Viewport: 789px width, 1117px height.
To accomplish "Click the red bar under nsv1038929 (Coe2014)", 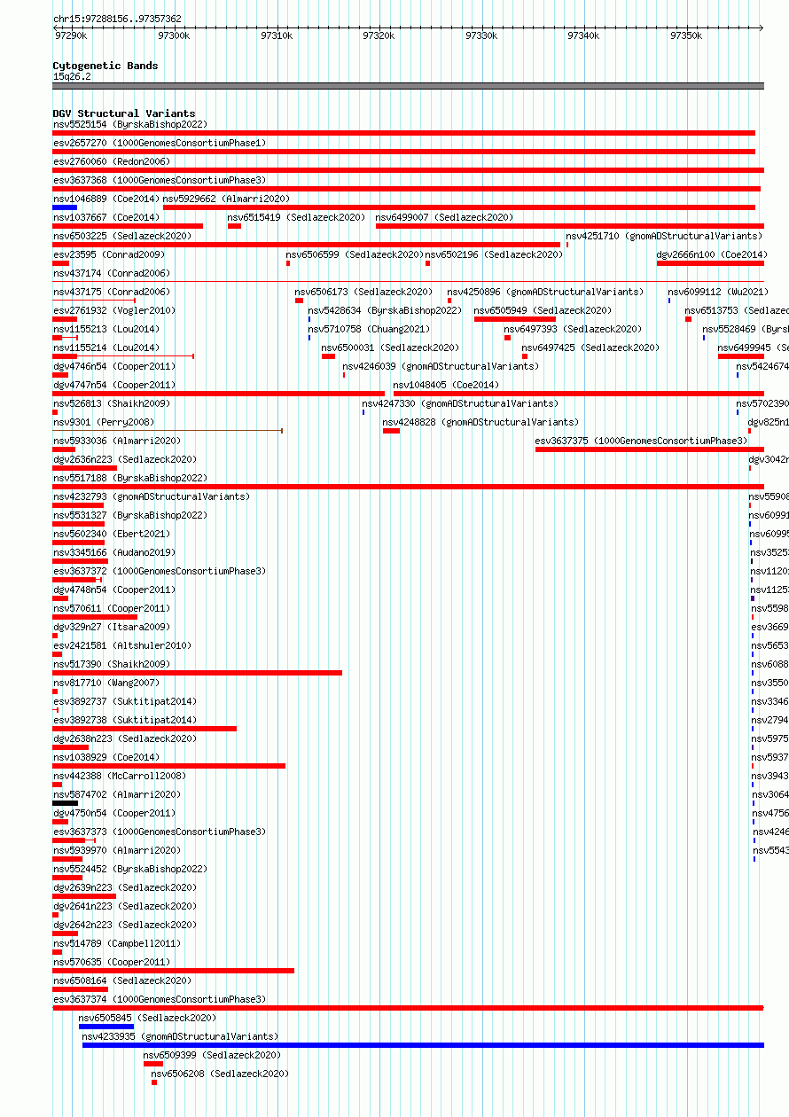I will point(169,766).
